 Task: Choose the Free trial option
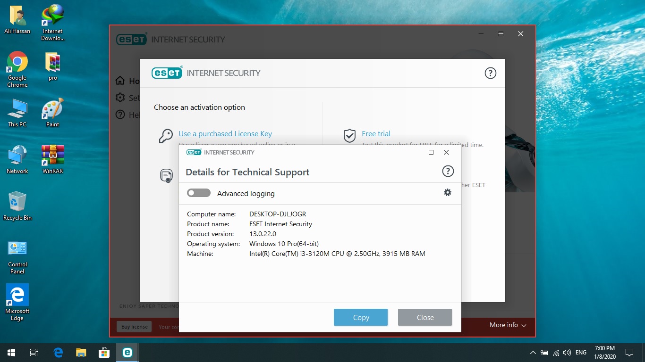376,134
